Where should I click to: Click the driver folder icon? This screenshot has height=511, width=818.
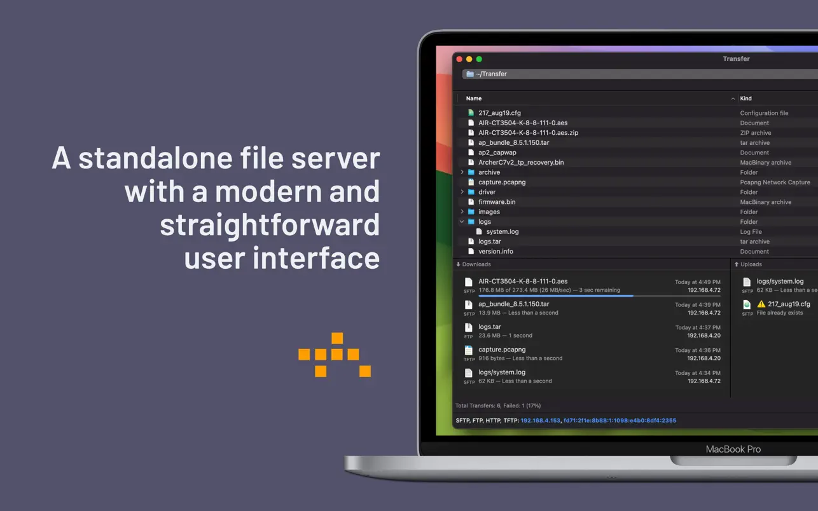click(x=471, y=192)
